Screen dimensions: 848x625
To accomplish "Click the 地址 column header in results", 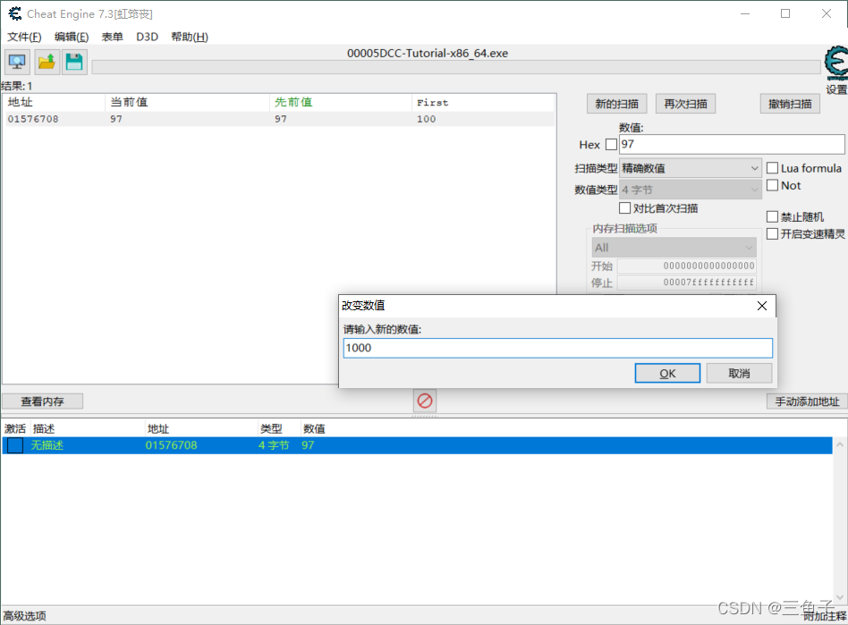I will tap(54, 102).
